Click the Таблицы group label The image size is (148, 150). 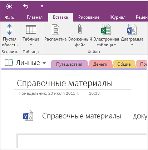pos(31,52)
